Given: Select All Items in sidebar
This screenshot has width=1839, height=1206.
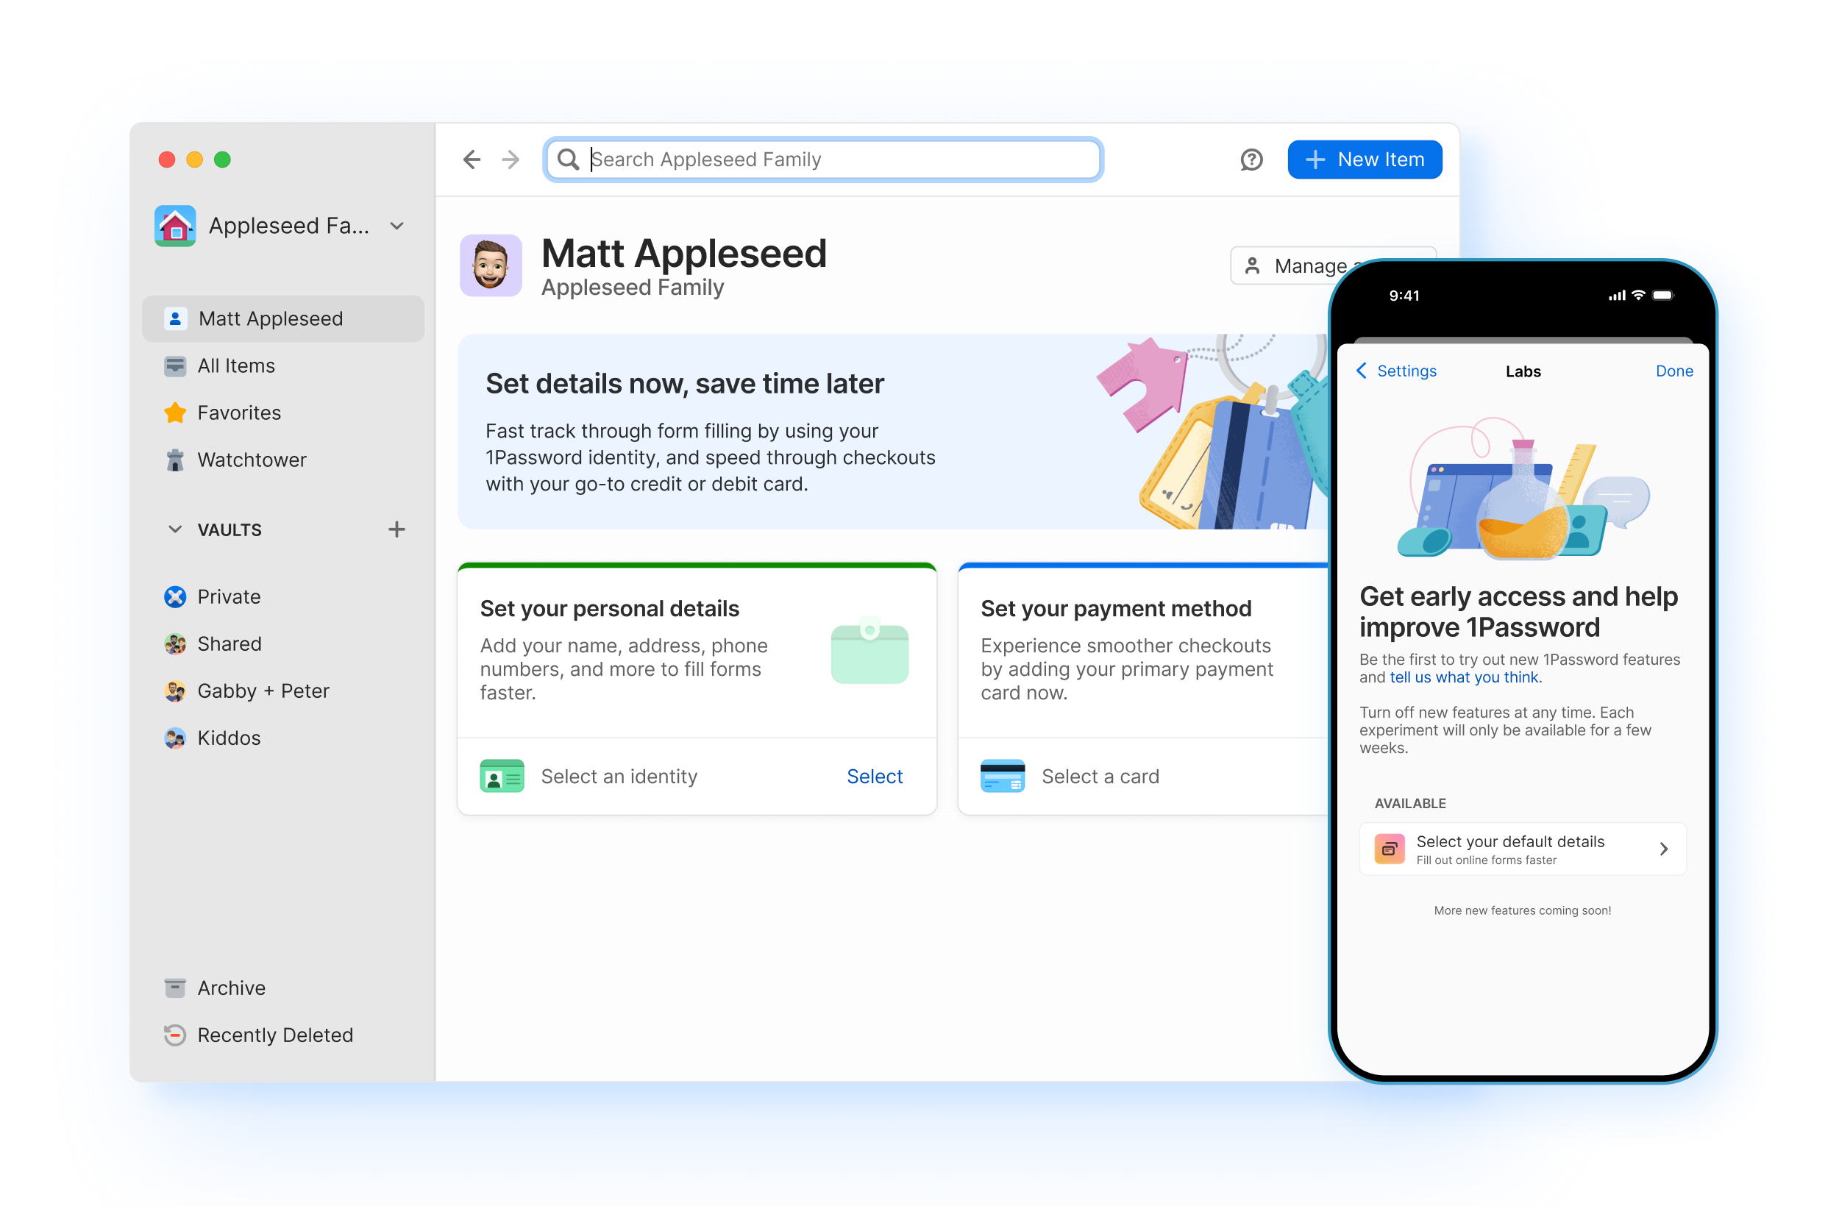Looking at the screenshot, I should 235,365.
